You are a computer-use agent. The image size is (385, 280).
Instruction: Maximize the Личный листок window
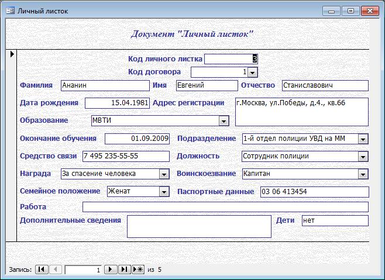[x=351, y=11]
